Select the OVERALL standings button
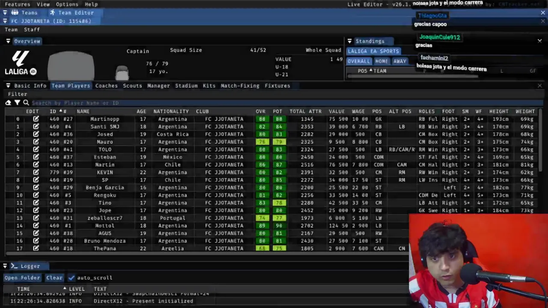548x308 pixels. [359, 61]
